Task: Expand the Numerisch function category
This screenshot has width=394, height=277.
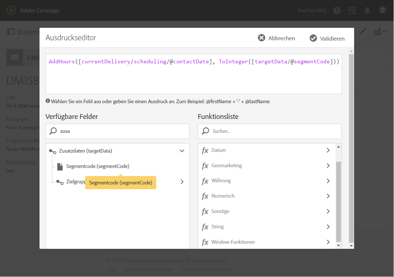Action: click(328, 196)
